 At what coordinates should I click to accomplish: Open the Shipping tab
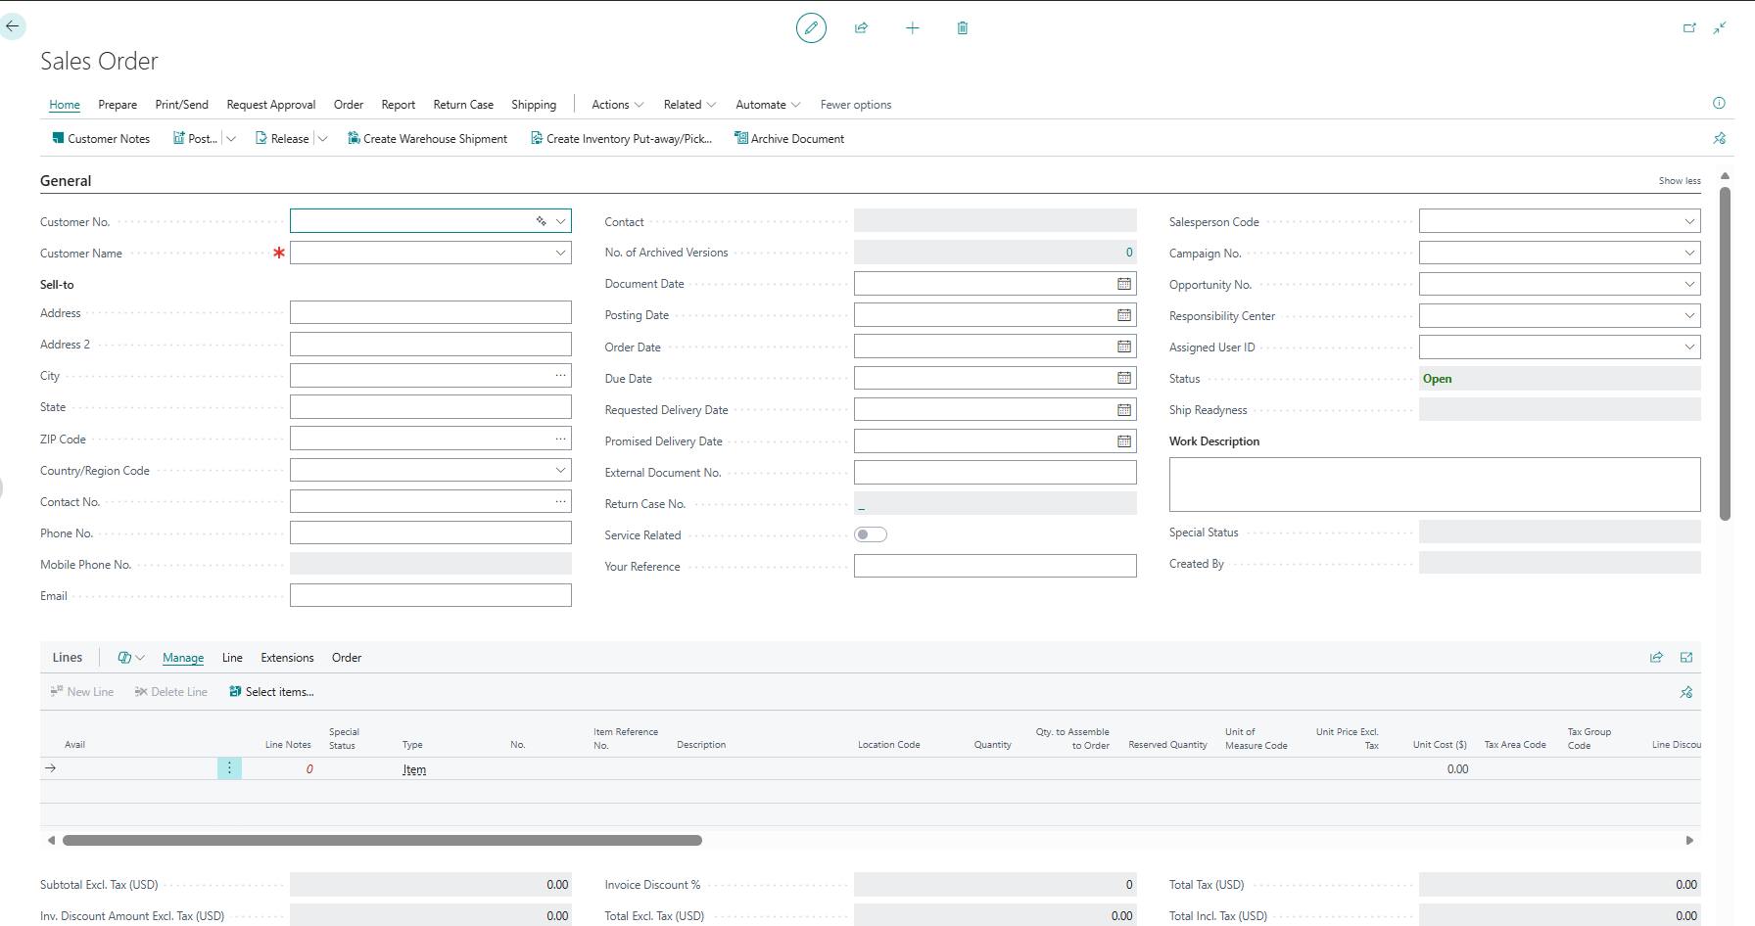[534, 105]
